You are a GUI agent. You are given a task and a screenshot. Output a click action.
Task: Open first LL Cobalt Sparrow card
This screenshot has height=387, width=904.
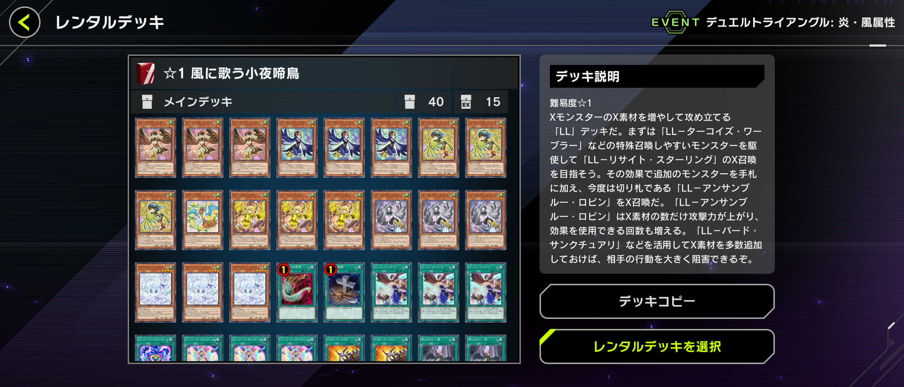click(155, 148)
